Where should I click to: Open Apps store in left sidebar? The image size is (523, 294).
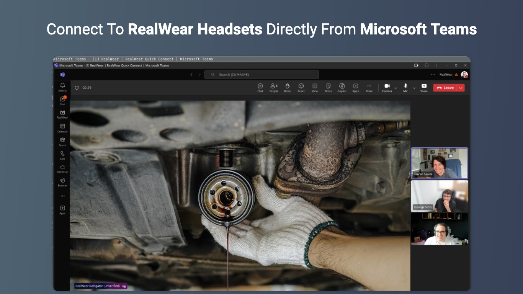pyautogui.click(x=62, y=210)
